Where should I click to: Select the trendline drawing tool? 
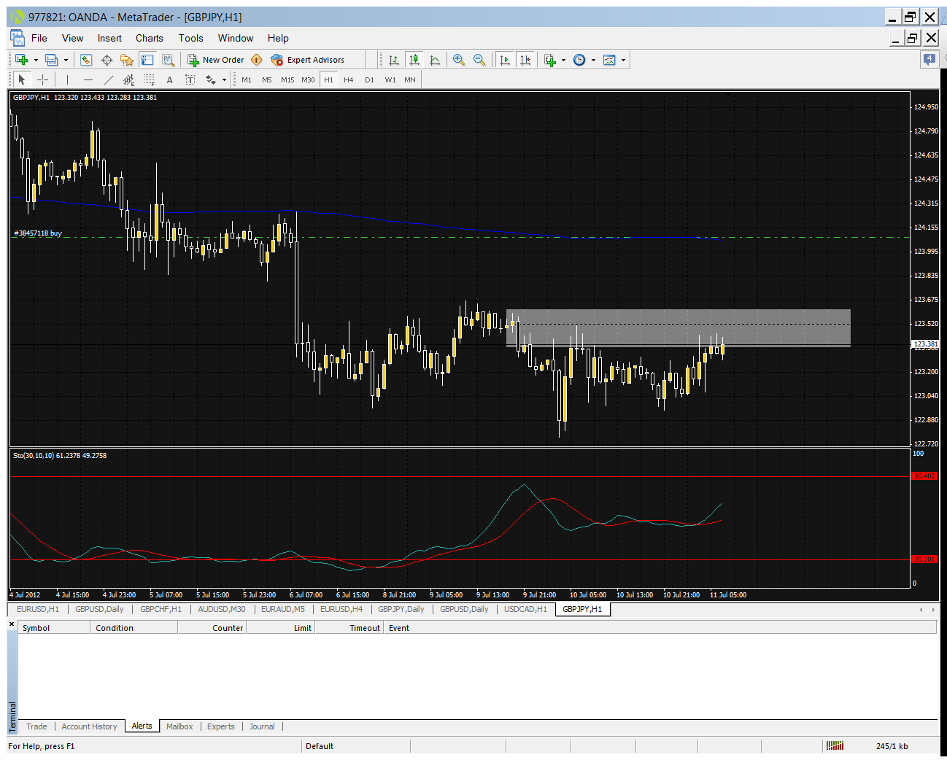point(109,80)
